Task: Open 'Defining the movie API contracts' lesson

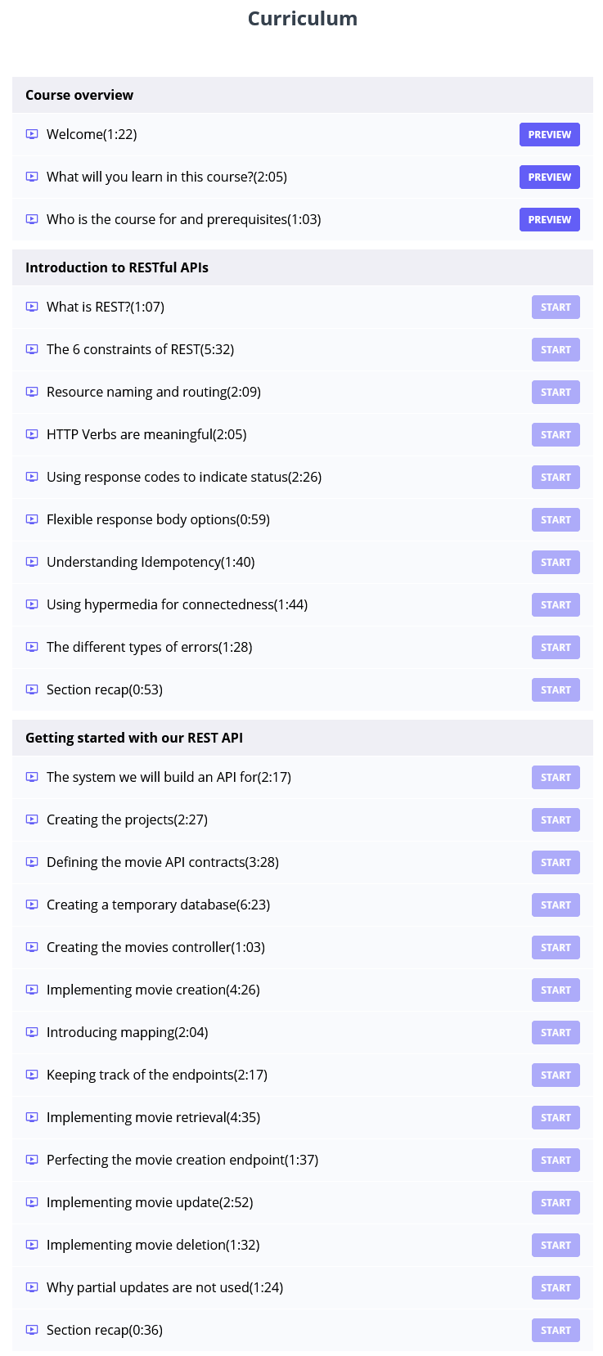Action: (x=162, y=862)
